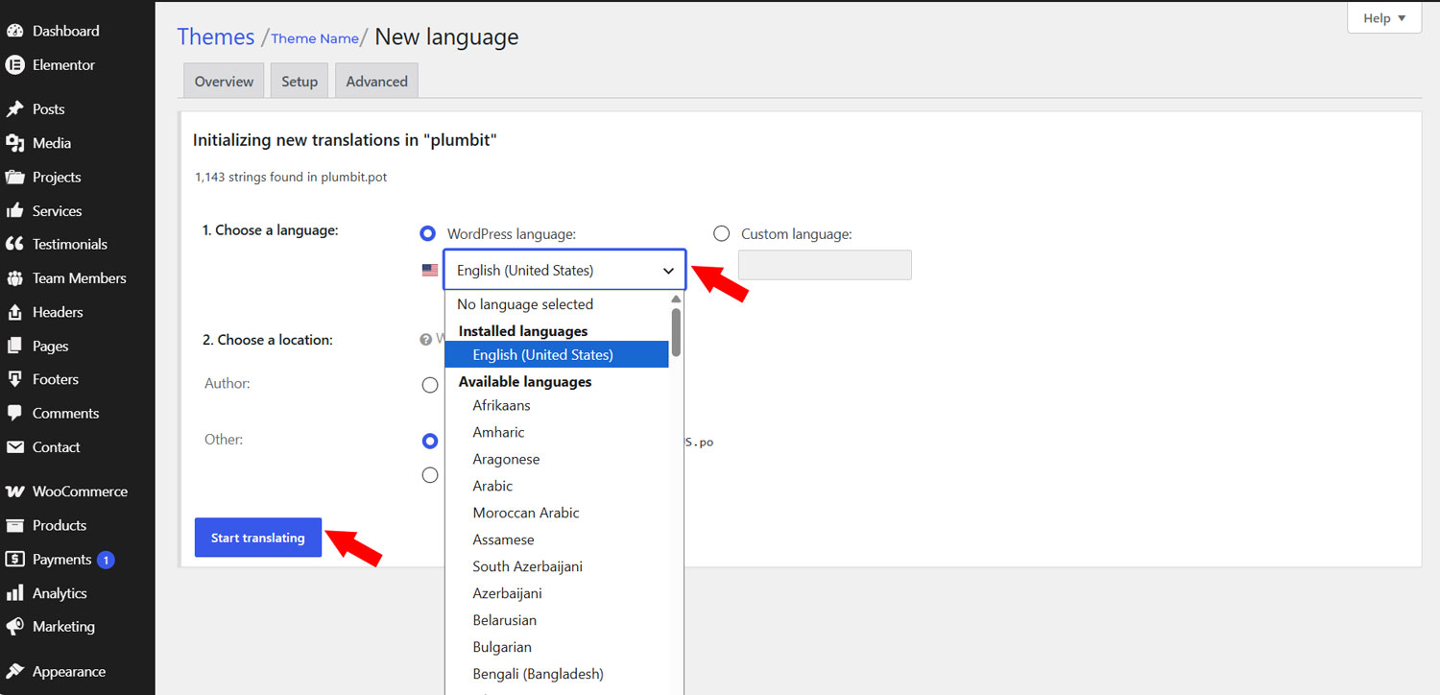Click the Projects folder icon

(x=14, y=178)
